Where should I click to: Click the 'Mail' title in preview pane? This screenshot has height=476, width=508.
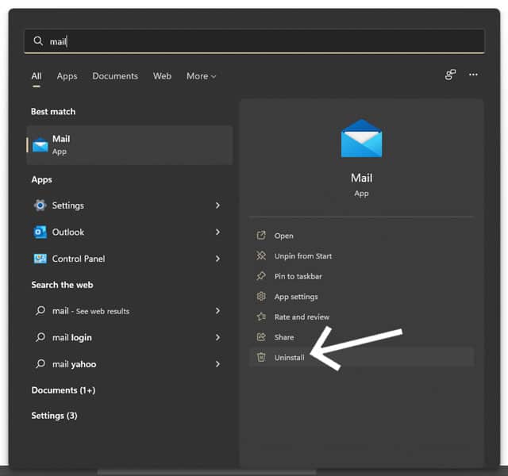pyautogui.click(x=362, y=178)
